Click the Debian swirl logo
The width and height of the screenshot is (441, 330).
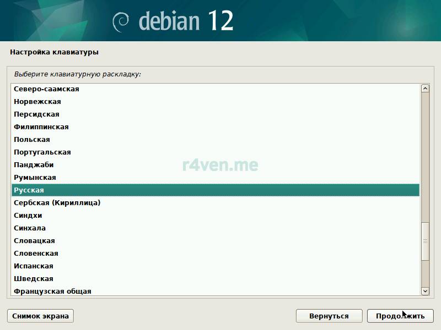click(121, 21)
